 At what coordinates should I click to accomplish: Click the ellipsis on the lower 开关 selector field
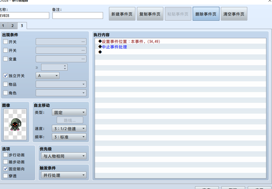pyautogui.click(x=83, y=50)
